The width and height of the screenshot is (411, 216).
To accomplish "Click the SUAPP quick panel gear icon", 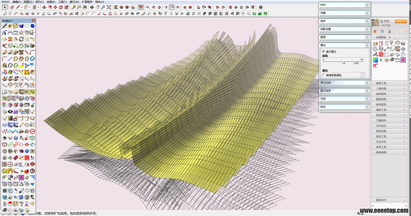I will tap(390, 37).
